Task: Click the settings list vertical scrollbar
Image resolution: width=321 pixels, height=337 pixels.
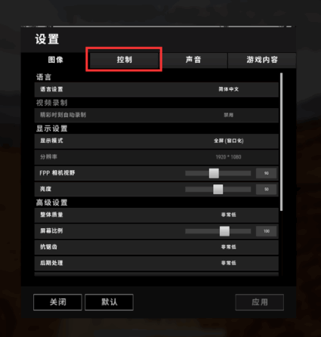Action: 281,142
